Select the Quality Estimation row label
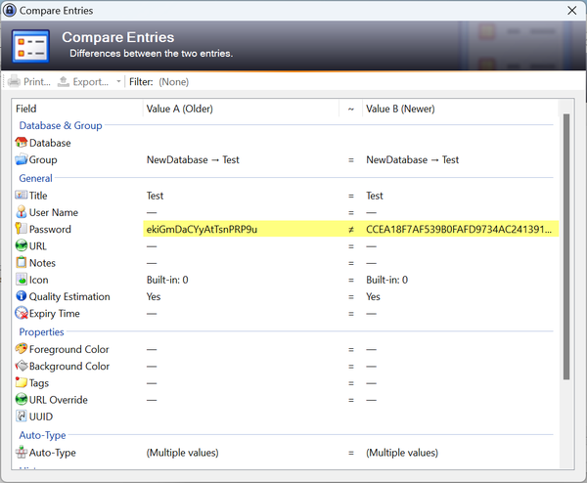This screenshot has width=587, height=483. (x=69, y=296)
